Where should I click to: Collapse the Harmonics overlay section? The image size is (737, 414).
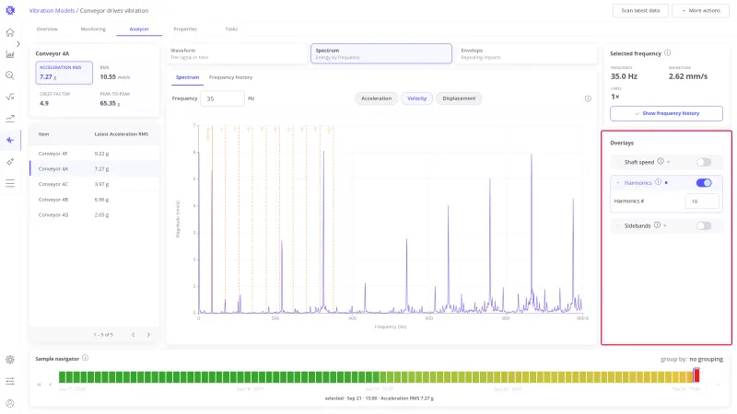tap(618, 183)
